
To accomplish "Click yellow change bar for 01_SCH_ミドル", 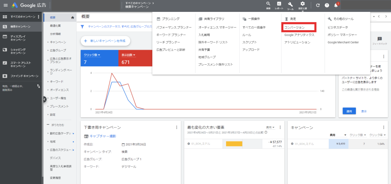I will point(234,144).
